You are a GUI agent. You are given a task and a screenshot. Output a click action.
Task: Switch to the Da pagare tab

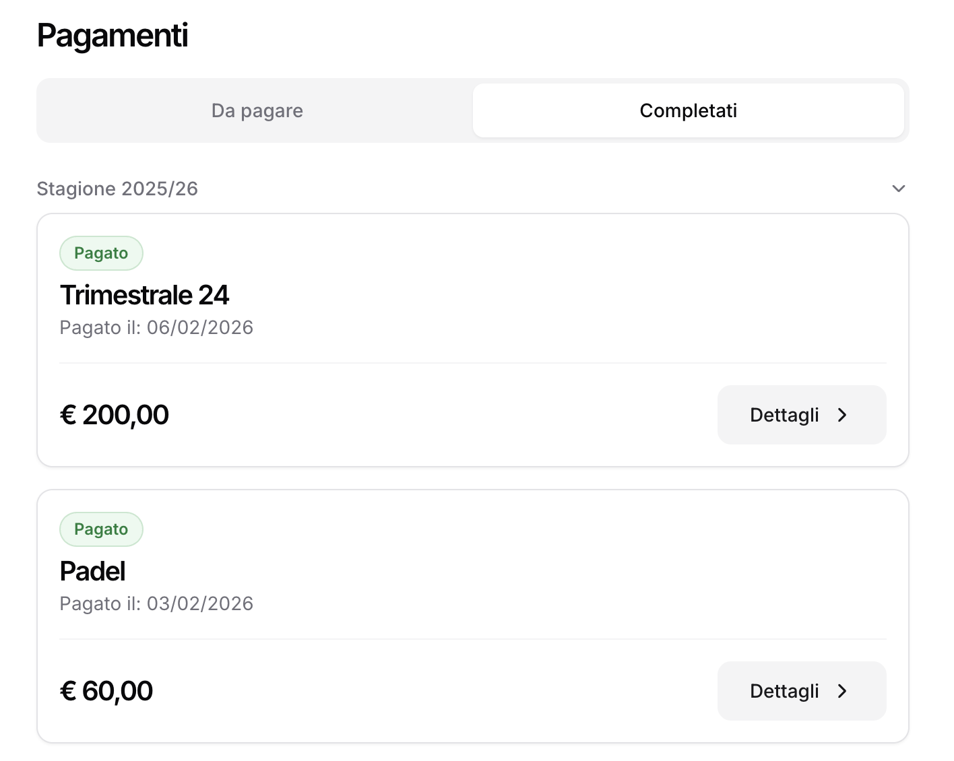(257, 110)
